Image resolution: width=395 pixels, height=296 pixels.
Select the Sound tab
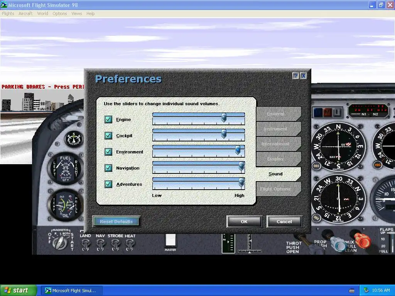click(279, 174)
